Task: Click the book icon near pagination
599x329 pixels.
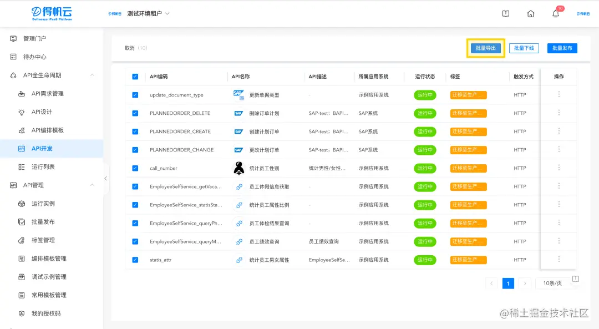Action: tap(576, 279)
